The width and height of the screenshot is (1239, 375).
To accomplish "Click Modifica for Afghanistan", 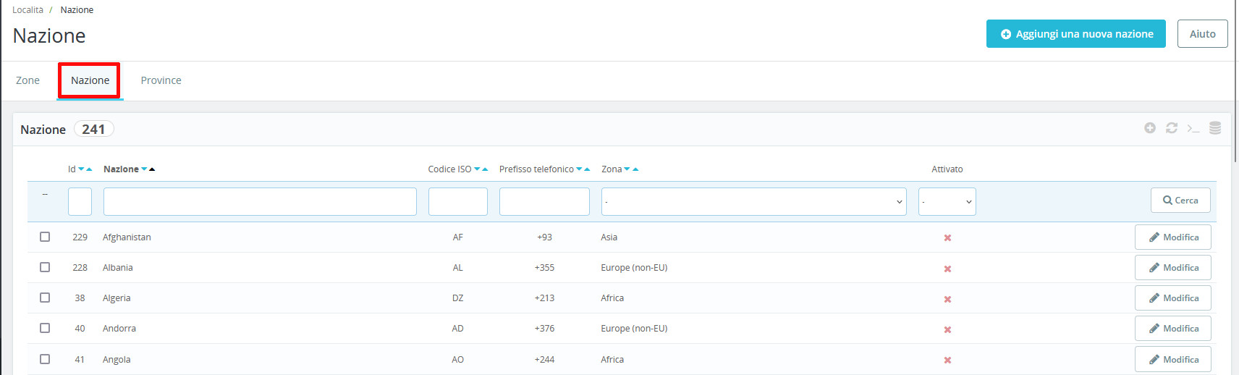I will 1173,237.
